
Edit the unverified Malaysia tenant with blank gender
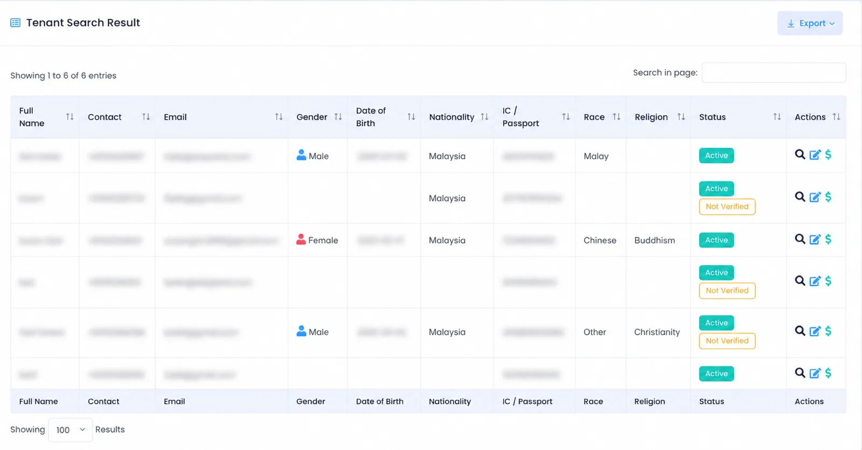(815, 197)
